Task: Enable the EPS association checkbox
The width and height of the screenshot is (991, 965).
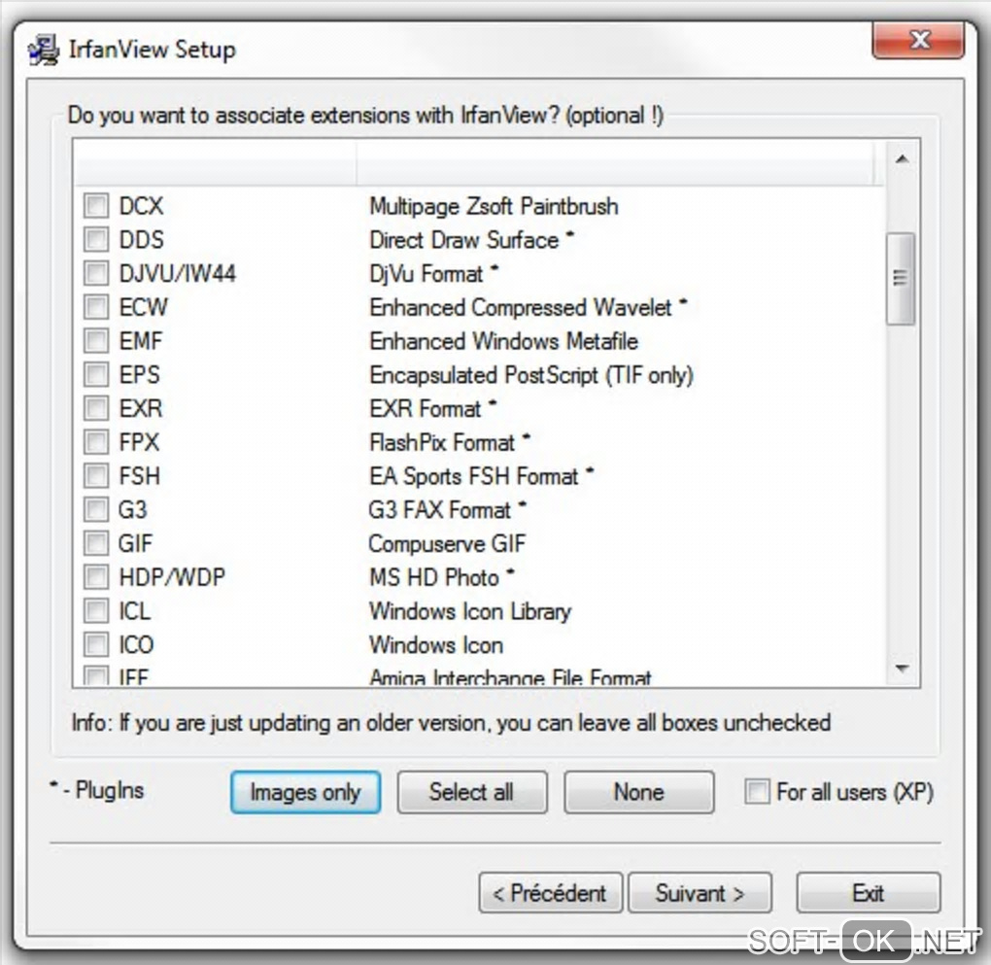Action: click(96, 374)
